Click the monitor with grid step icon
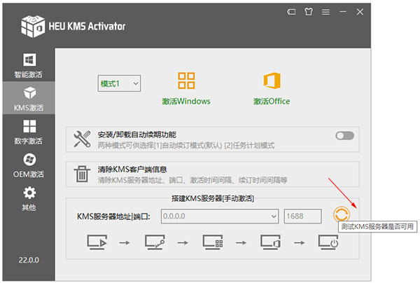The height and width of the screenshot is (283, 420). tap(212, 242)
